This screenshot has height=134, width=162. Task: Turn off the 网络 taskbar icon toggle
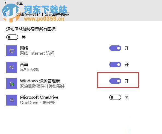[x=115, y=48]
